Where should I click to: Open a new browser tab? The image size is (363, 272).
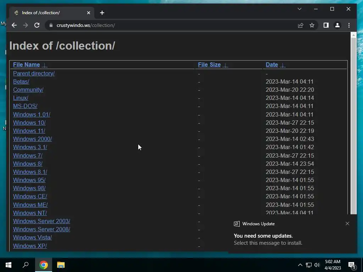(102, 13)
